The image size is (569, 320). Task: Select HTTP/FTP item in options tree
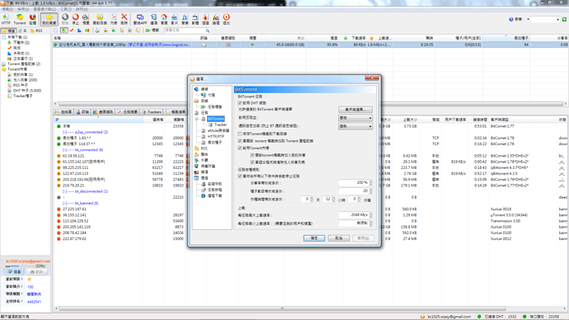(x=215, y=136)
